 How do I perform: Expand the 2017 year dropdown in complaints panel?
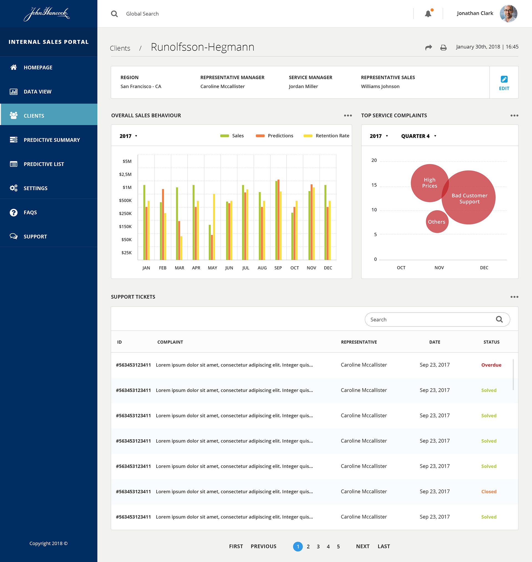point(378,136)
